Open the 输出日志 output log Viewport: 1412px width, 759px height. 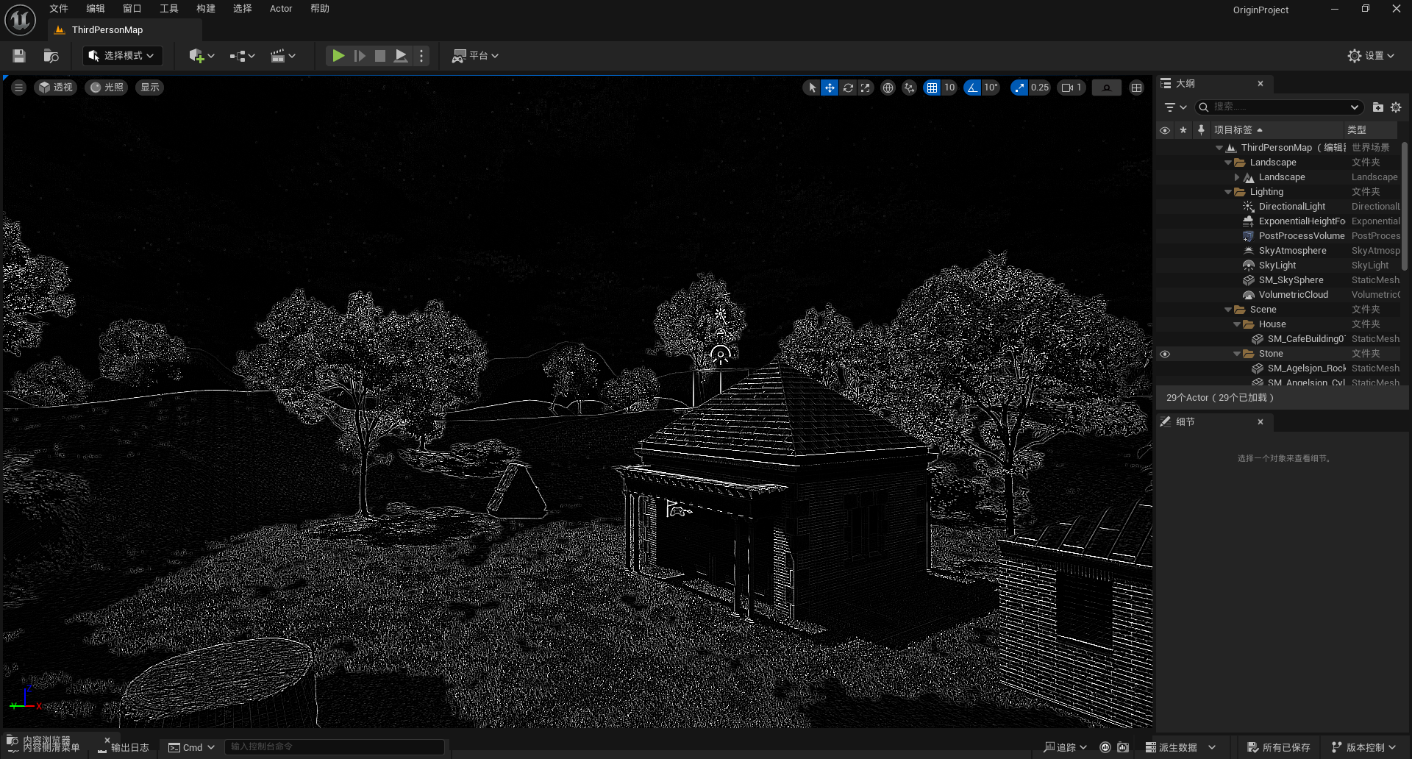tap(125, 747)
